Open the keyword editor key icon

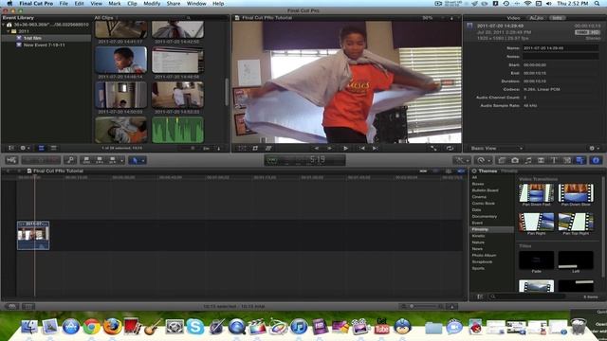[70, 160]
